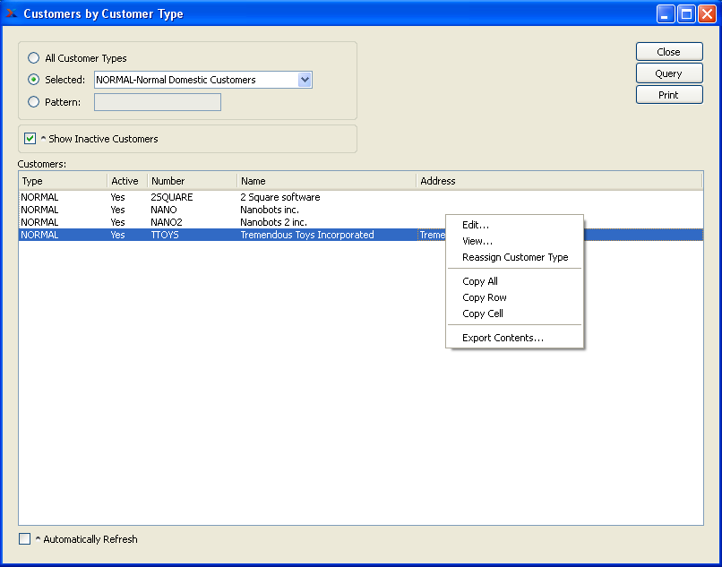Click the Print button
The image size is (722, 567).
669,95
